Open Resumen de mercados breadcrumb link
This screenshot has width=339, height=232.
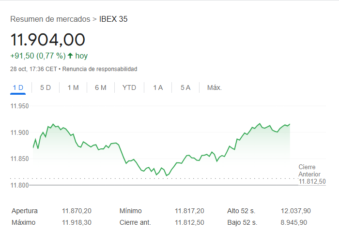point(50,19)
